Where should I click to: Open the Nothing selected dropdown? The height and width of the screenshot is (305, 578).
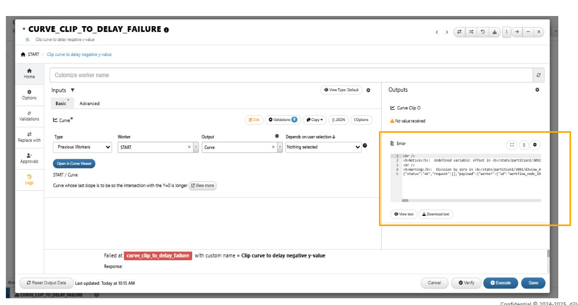(323, 147)
